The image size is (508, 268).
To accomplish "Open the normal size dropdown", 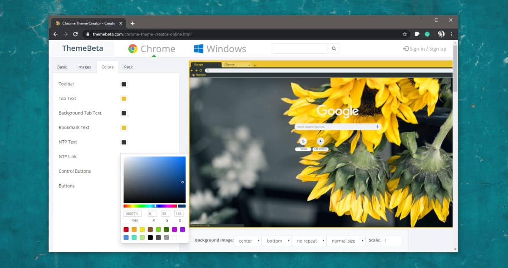I will coord(346,241).
